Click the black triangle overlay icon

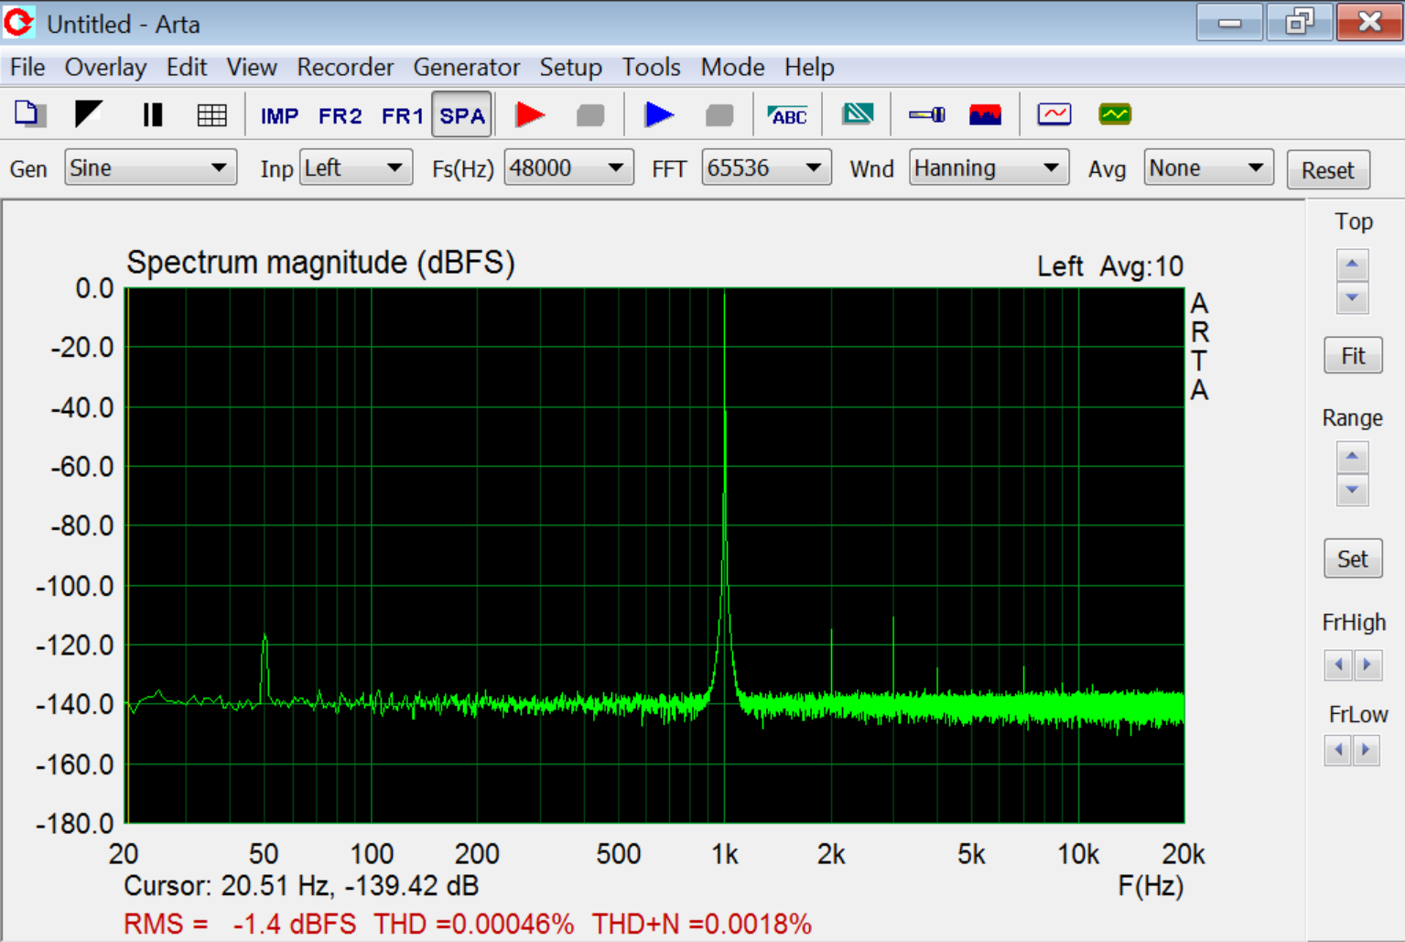[88, 114]
